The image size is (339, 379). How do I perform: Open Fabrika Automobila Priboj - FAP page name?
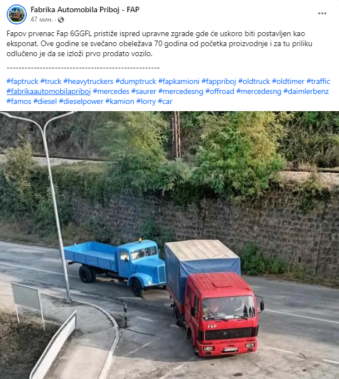point(85,9)
